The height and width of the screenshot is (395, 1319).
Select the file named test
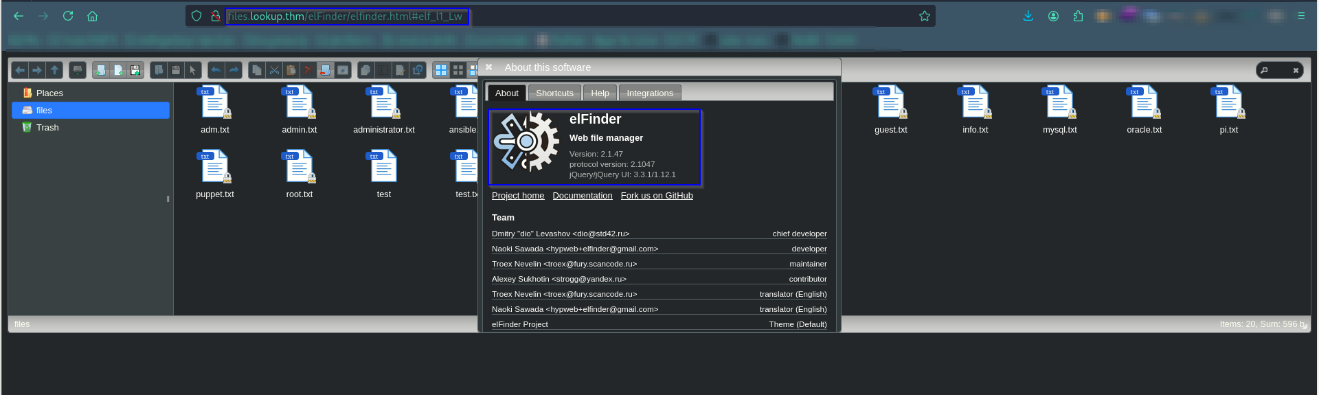[x=384, y=174]
